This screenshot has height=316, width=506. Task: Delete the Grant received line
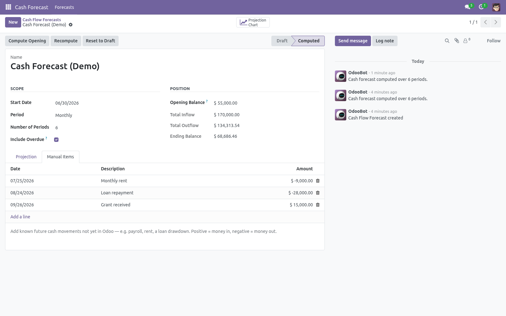pos(318,205)
